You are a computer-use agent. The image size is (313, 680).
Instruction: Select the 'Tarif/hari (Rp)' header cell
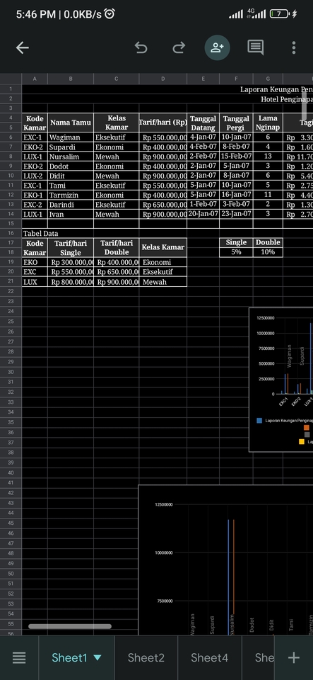[163, 123]
